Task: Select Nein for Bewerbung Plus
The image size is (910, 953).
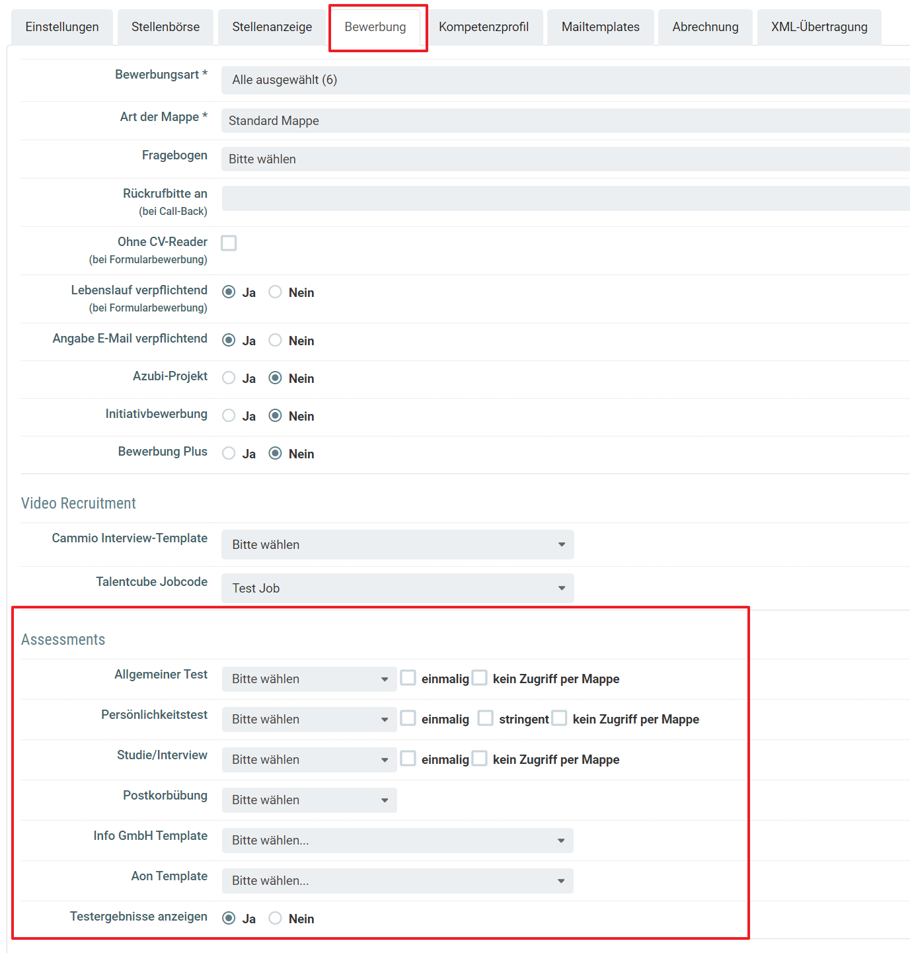Action: pos(275,453)
